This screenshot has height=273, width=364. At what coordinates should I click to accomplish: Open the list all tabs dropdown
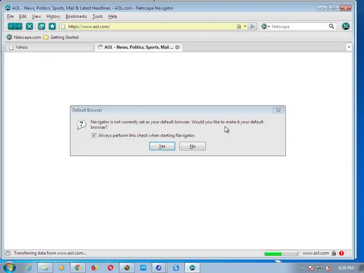coord(349,47)
